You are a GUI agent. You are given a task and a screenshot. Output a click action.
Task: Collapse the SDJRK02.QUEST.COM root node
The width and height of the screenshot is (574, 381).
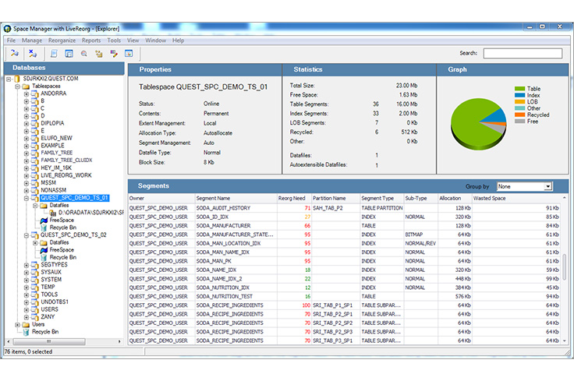pos(9,79)
